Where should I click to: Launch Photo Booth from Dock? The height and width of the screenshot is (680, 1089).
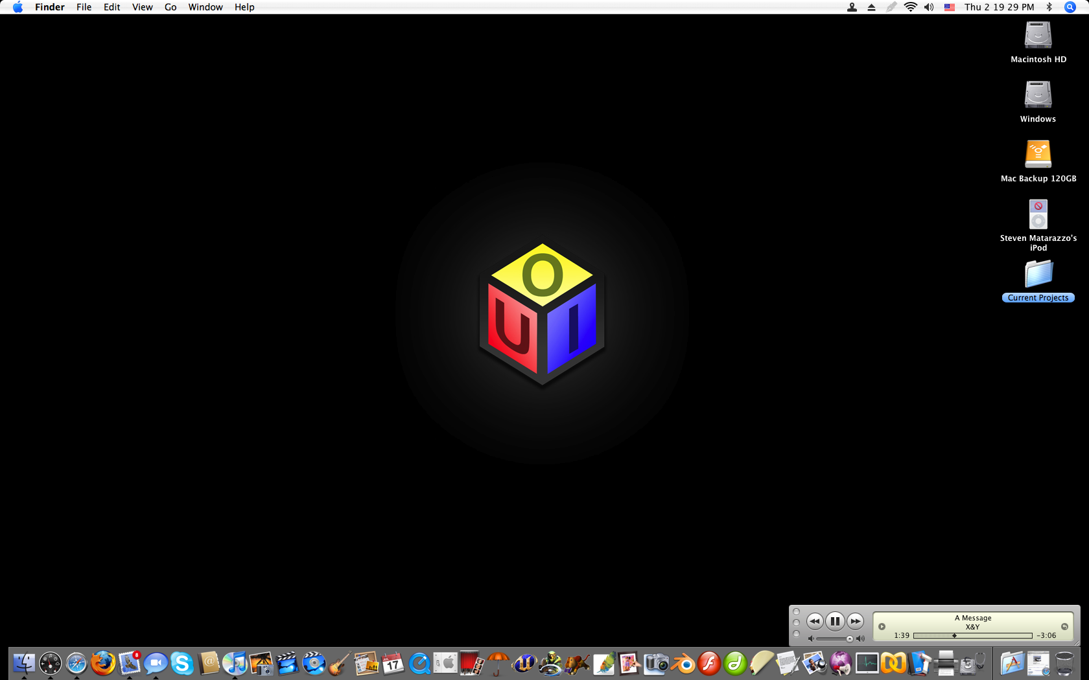473,663
